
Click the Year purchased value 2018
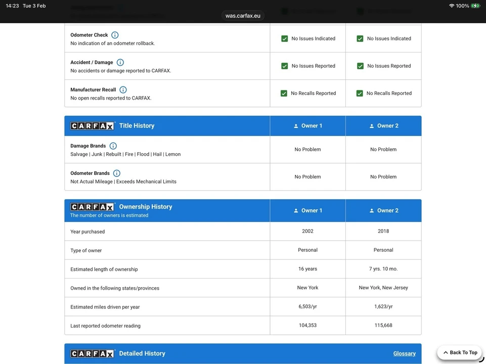click(383, 231)
